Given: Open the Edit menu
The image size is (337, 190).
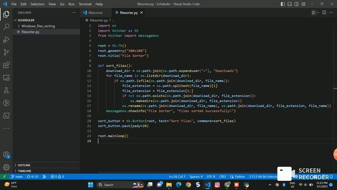Looking at the screenshot, I should [23, 4].
